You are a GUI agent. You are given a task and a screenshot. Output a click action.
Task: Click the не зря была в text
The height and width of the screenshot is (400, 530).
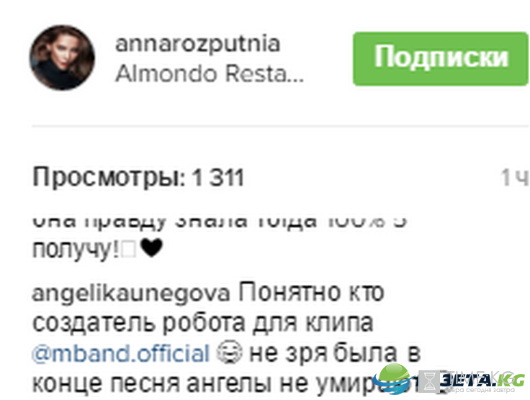point(335,353)
